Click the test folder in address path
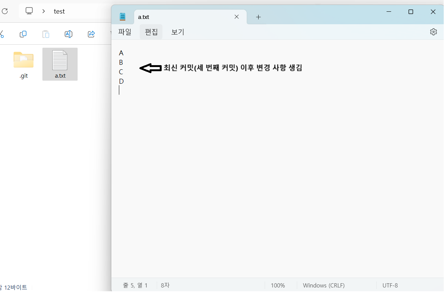 (x=59, y=11)
